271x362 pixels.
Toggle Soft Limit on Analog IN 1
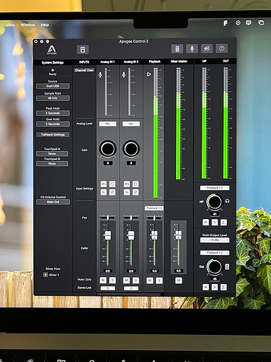pos(104,192)
